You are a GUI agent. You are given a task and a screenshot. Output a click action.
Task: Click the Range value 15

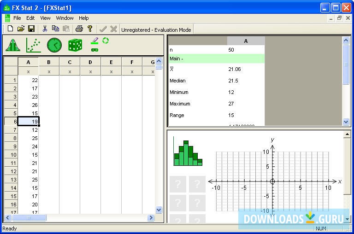[x=231, y=115]
